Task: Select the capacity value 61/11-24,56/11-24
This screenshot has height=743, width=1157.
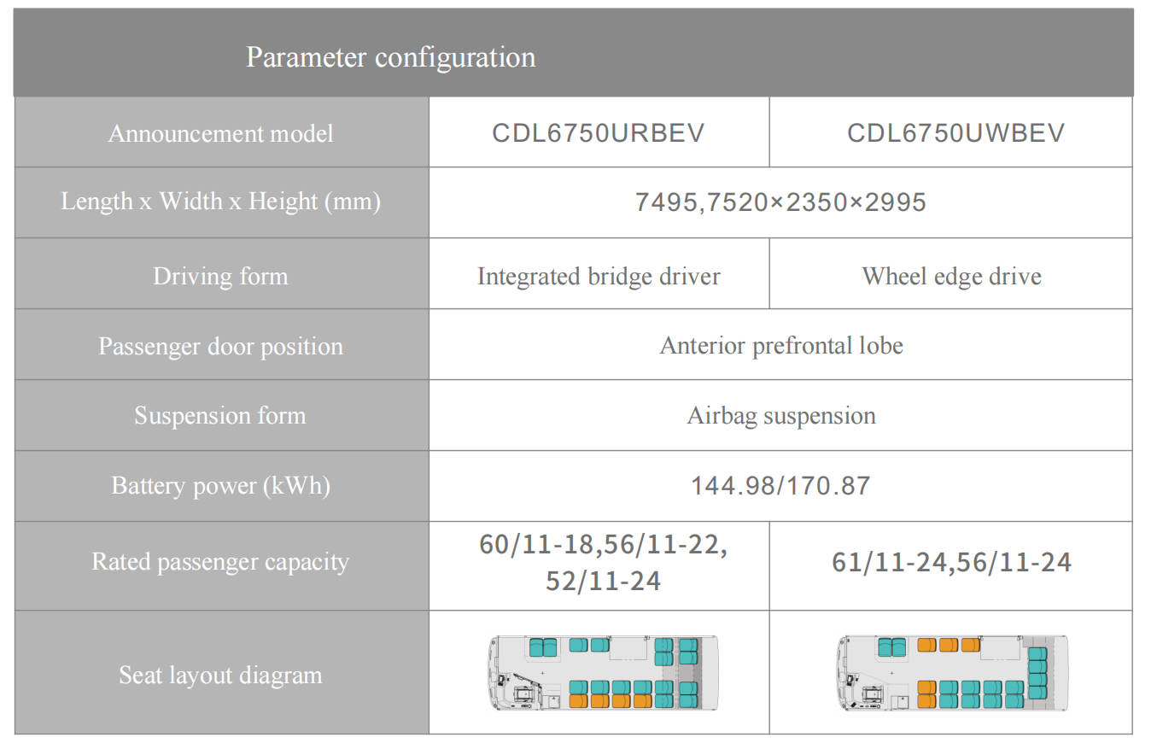Action: (950, 562)
